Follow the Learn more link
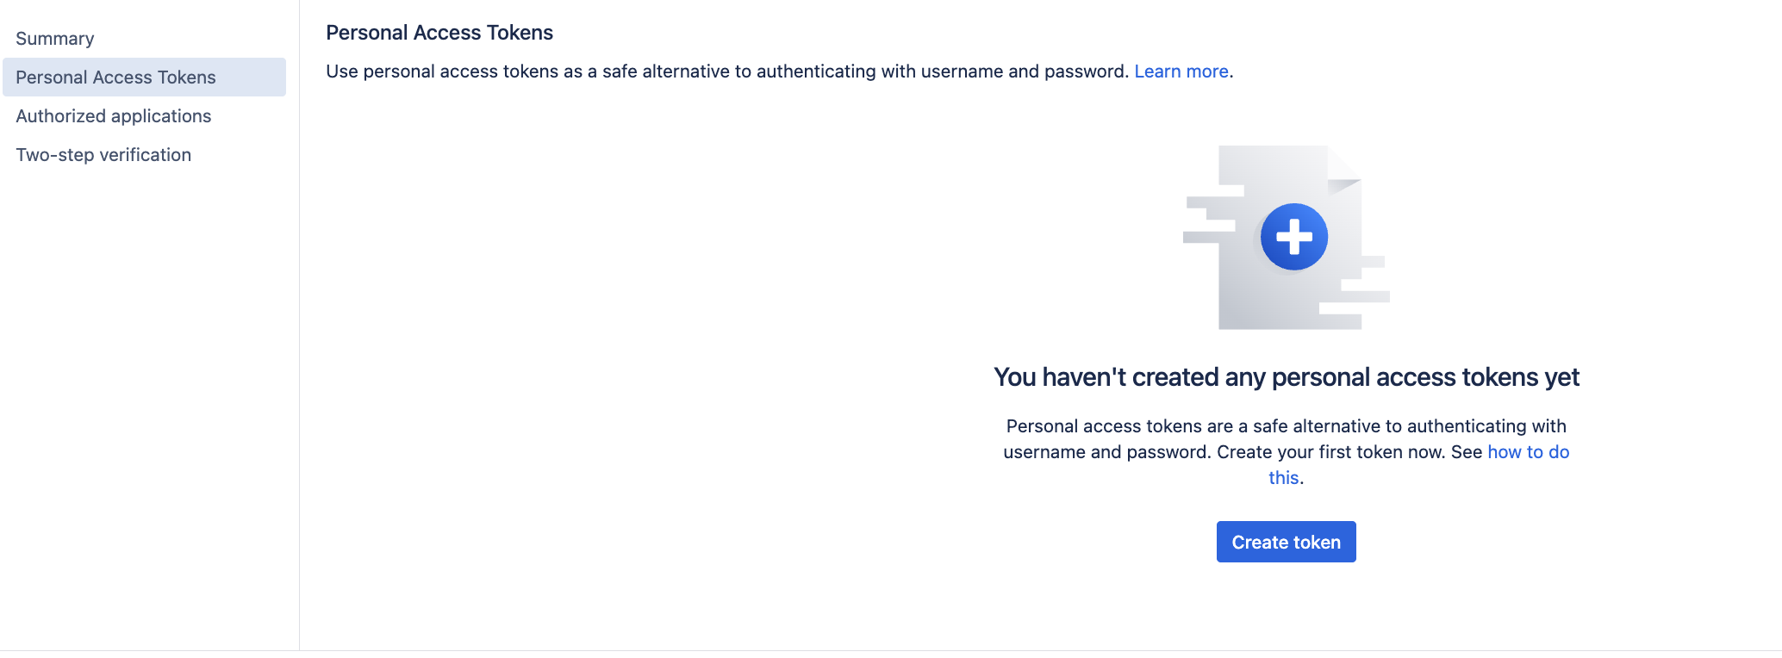This screenshot has width=1782, height=658. click(1181, 71)
